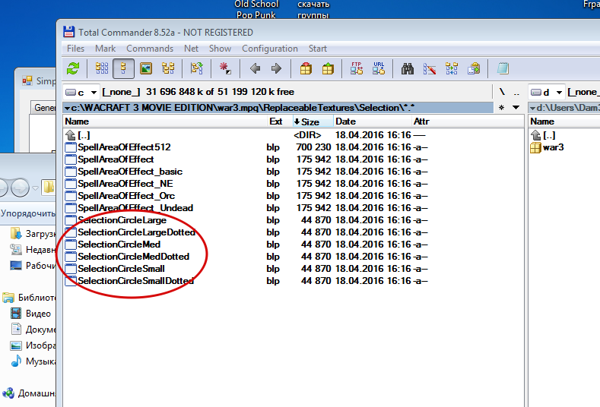Open the URL new FTP connection icon
This screenshot has width=600, height=407.
coord(379,69)
